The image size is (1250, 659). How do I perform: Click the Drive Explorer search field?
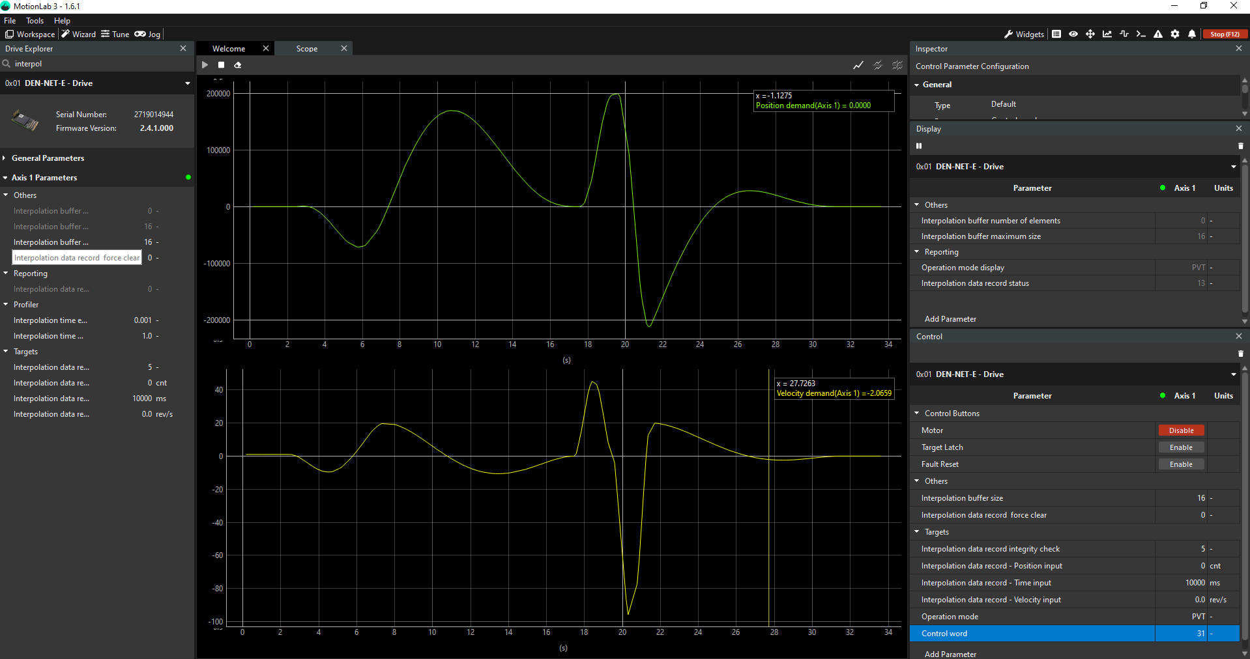click(x=98, y=64)
